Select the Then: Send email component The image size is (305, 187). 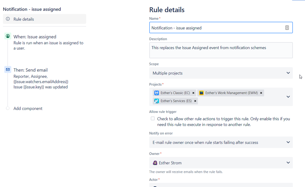[31, 70]
